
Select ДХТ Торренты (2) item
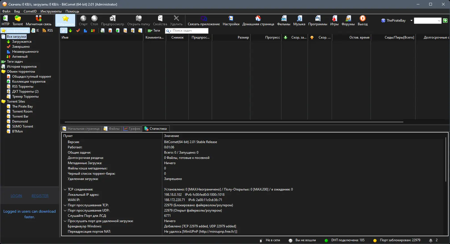tap(25, 91)
